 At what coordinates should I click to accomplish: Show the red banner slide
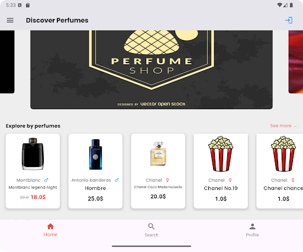click(x=296, y=62)
